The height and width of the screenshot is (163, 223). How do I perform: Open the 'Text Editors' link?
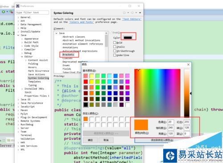tap(132, 19)
